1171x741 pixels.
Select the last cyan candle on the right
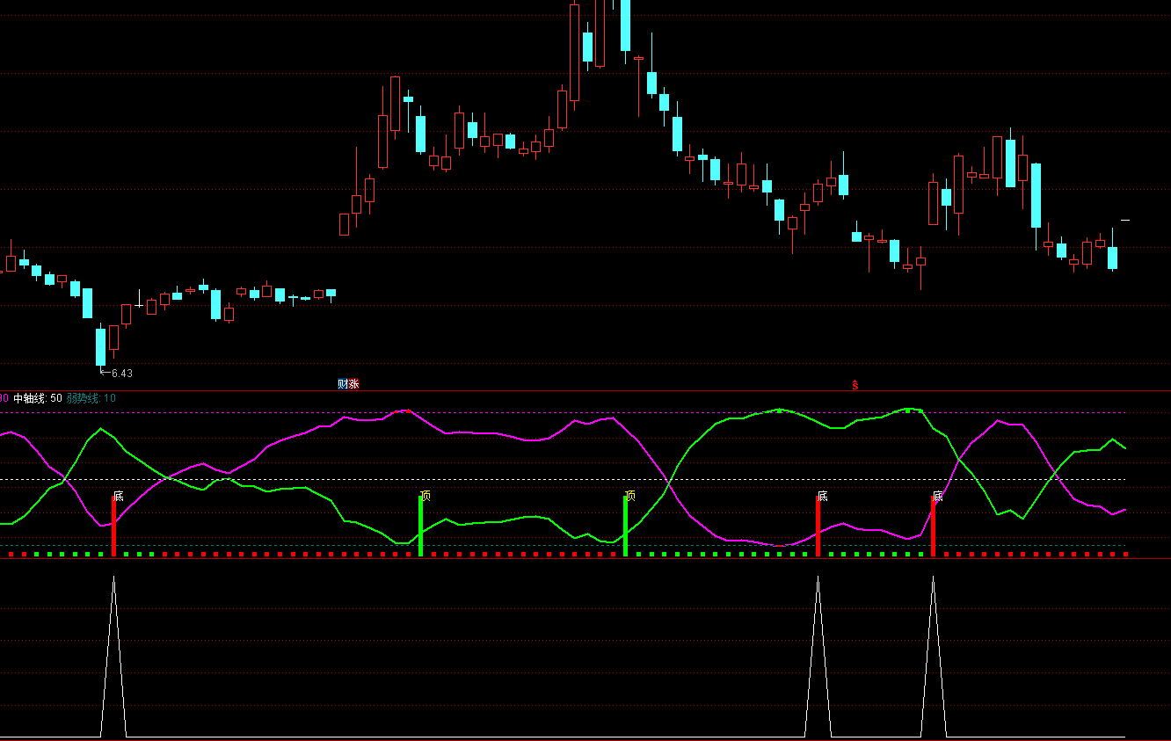tap(1113, 258)
